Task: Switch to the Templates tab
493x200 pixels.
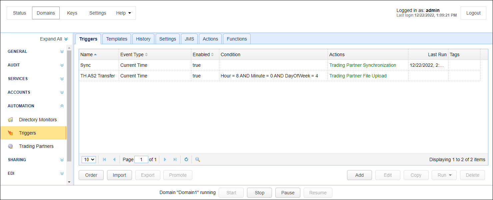Action: point(117,39)
